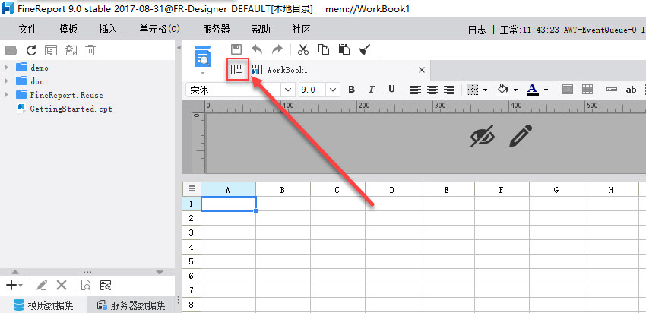Open the fill color dropdown arrow
646x313 pixels.
coord(515,90)
